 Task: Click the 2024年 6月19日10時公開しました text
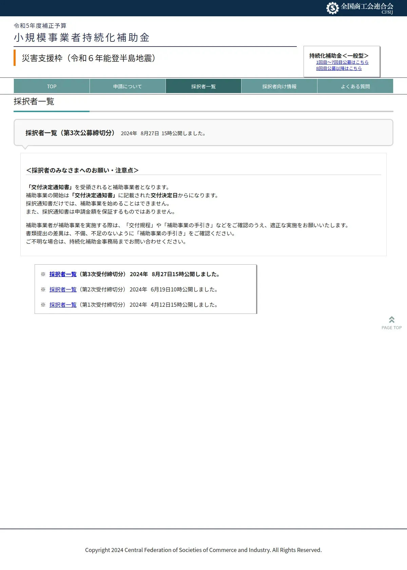click(174, 289)
